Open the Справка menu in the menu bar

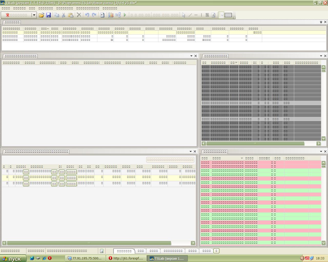click(x=110, y=8)
